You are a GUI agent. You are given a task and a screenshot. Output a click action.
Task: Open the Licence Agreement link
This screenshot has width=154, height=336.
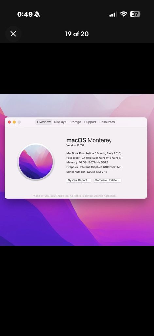(105, 196)
